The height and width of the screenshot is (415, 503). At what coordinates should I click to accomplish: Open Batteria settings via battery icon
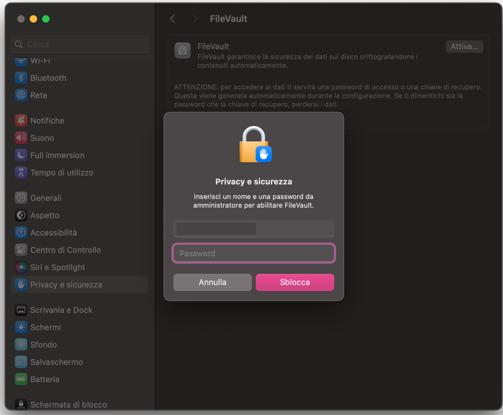pos(21,379)
